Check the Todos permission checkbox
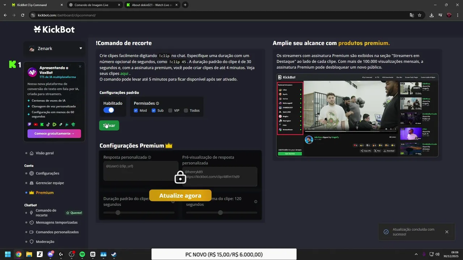Screen dimensions: 463x260 pos(186,110)
